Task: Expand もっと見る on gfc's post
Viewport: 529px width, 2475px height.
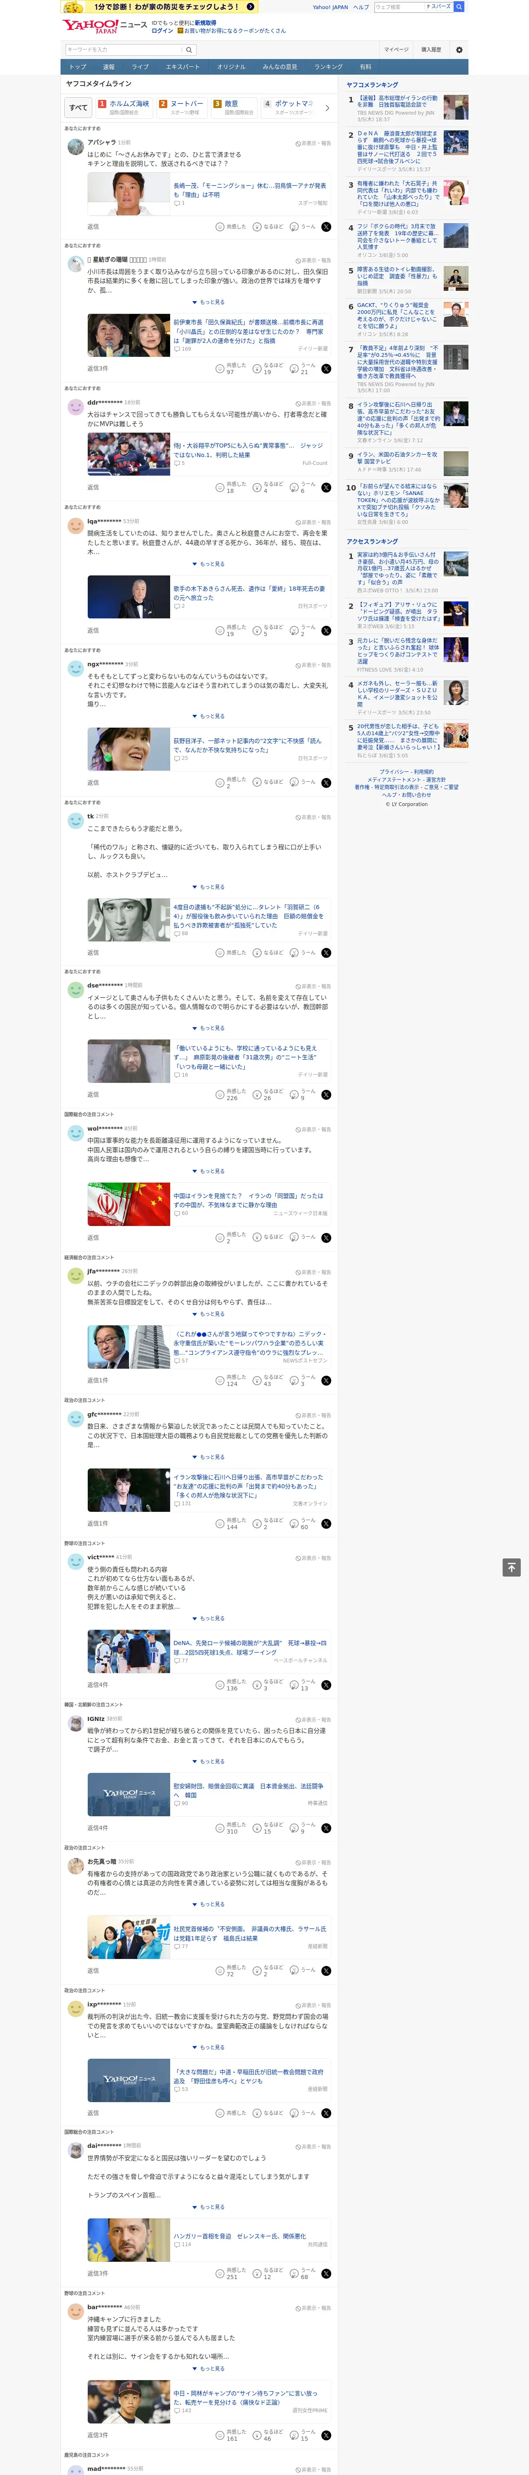Action: point(208,1457)
